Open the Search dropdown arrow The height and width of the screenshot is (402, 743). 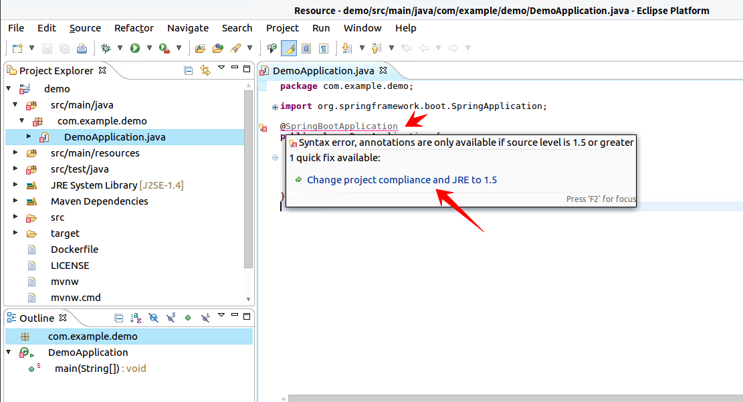click(249, 48)
